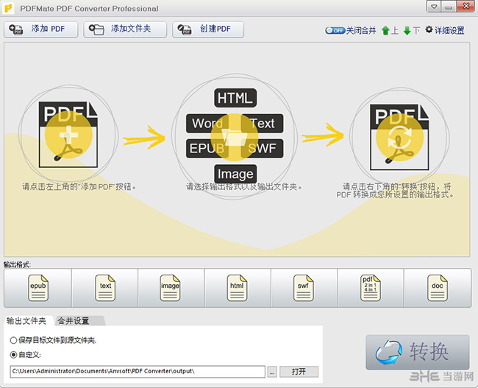
Task: Toggle the 关闭合并 OFF switch
Action: (x=335, y=30)
